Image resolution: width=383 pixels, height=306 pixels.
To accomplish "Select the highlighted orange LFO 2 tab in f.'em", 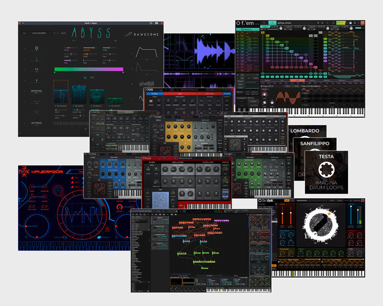I will pyautogui.click(x=297, y=80).
